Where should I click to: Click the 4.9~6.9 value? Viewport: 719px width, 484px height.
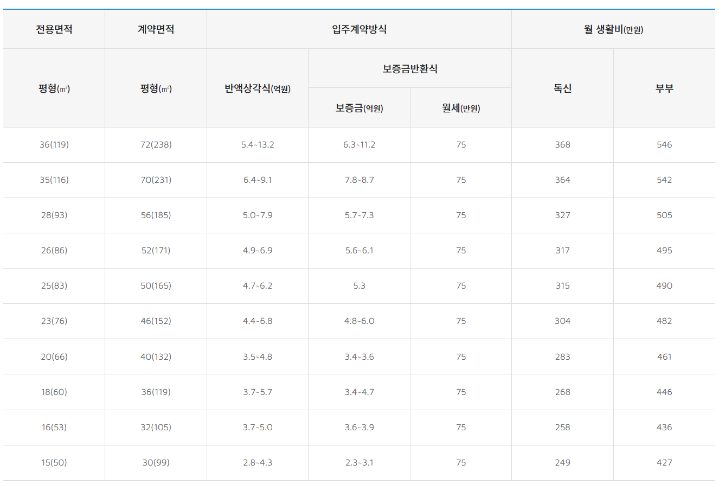click(258, 251)
